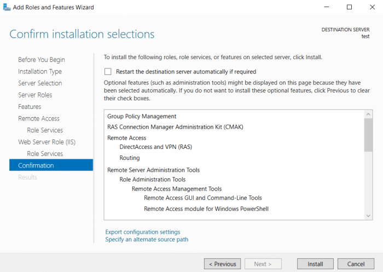The width and height of the screenshot is (383, 272).
Task: Select the Confirmation step in sidebar
Action: coord(36,166)
